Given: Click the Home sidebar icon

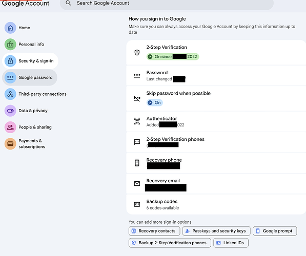Looking at the screenshot, I should click(10, 28).
